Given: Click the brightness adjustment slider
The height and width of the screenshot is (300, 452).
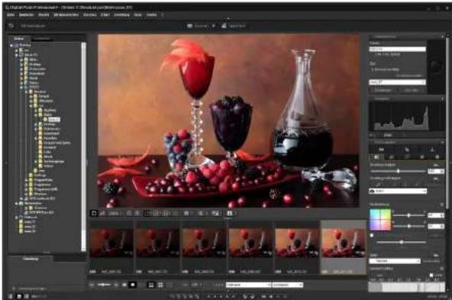Looking at the screenshot, I should 398,171.
